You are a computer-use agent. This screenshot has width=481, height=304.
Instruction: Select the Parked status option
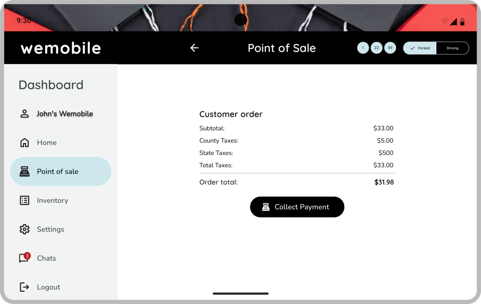(420, 48)
